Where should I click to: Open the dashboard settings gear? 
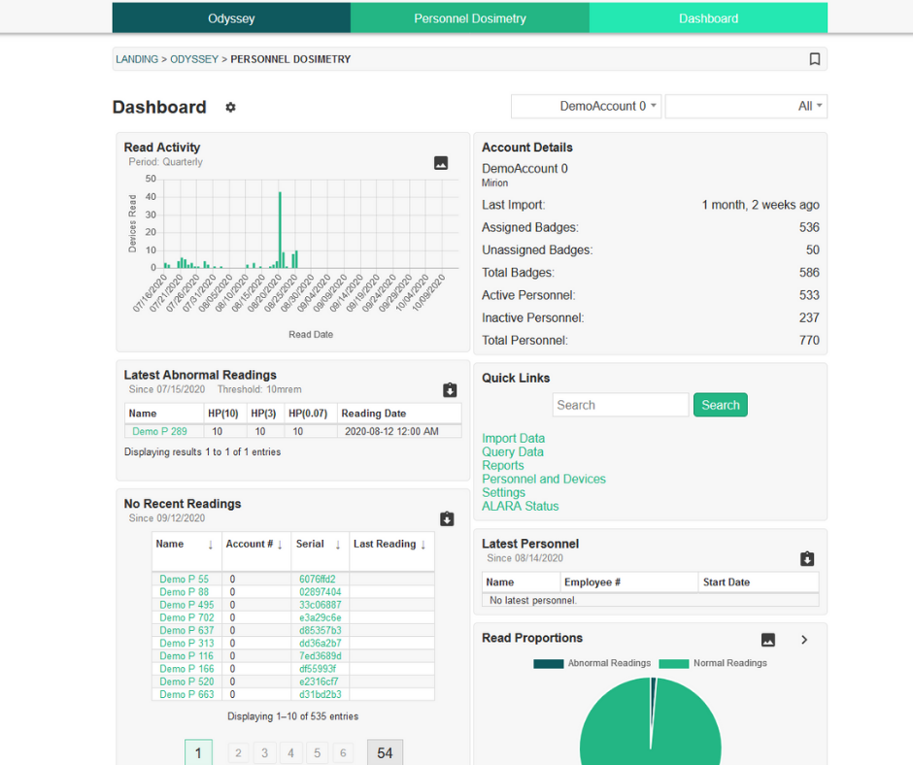[230, 107]
